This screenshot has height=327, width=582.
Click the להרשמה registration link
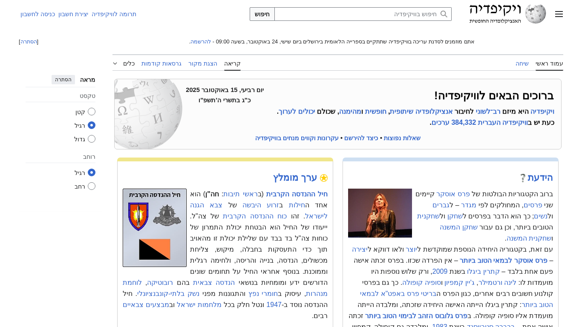(x=200, y=41)
